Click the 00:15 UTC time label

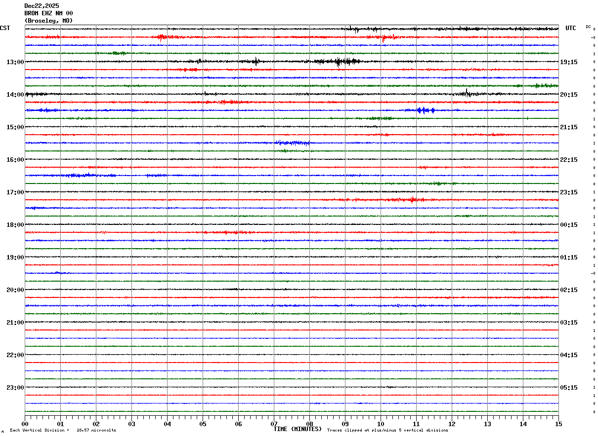click(569, 225)
